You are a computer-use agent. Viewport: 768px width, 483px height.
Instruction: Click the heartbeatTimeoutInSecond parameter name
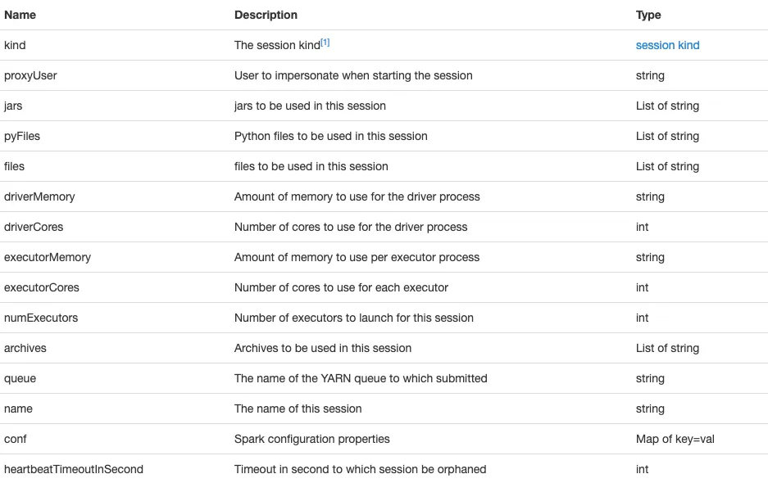click(x=74, y=469)
